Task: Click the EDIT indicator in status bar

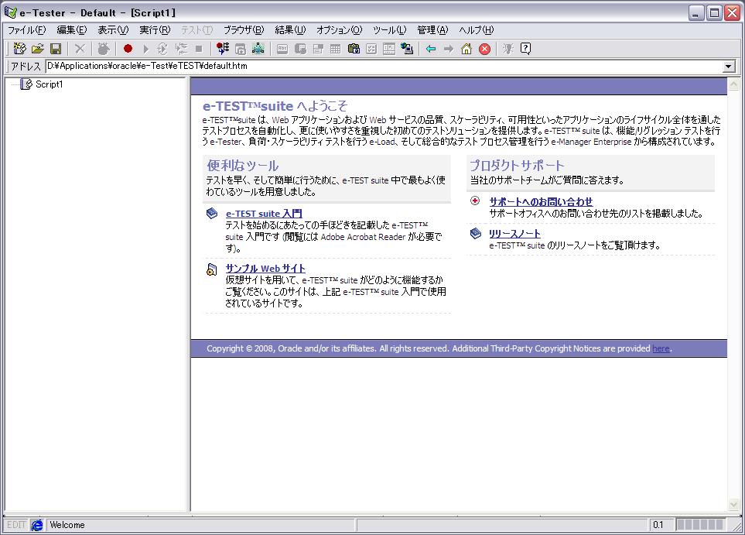Action: tap(15, 524)
